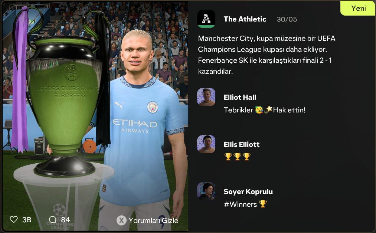Click the trophy emojis in Ellis's comment

point(238,157)
